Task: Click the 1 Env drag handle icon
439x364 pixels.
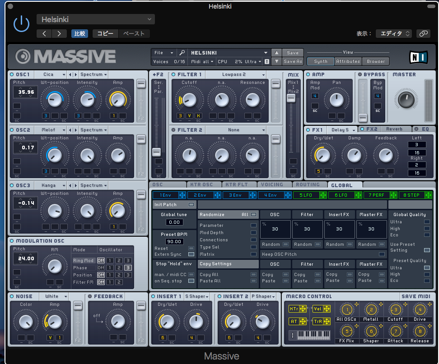Action: [182, 195]
